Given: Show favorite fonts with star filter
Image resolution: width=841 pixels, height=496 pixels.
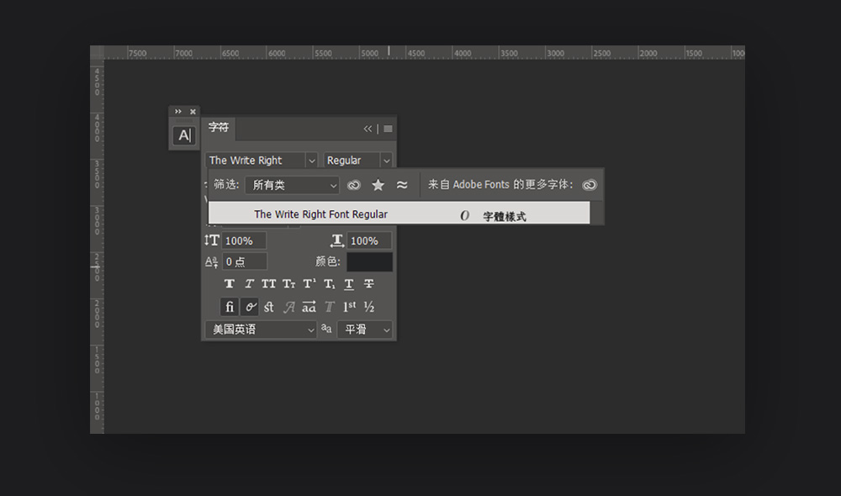Looking at the screenshot, I should [x=378, y=185].
